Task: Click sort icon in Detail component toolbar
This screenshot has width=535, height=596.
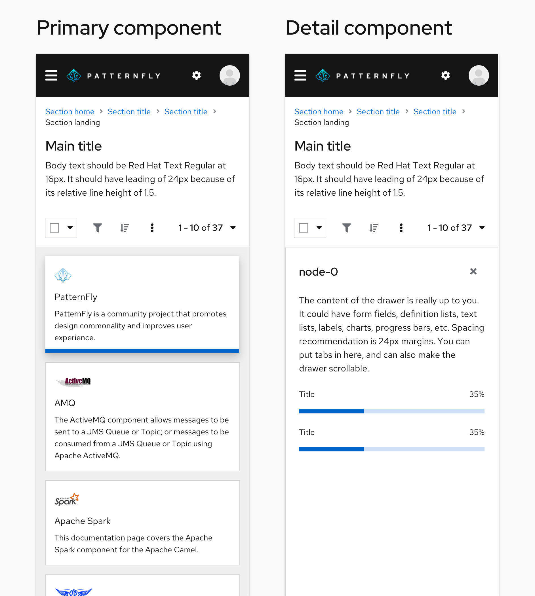Action: pos(374,228)
